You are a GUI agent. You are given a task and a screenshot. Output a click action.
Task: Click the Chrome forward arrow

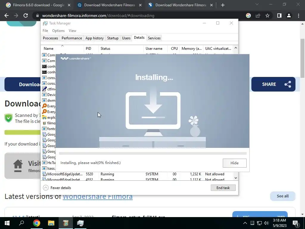pos(16,16)
